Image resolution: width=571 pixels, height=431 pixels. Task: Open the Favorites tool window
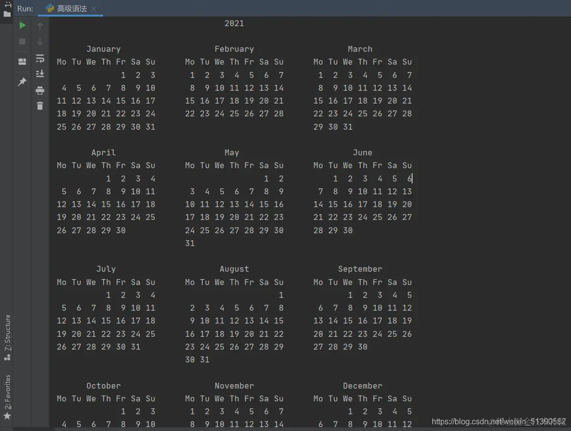[x=7, y=397]
